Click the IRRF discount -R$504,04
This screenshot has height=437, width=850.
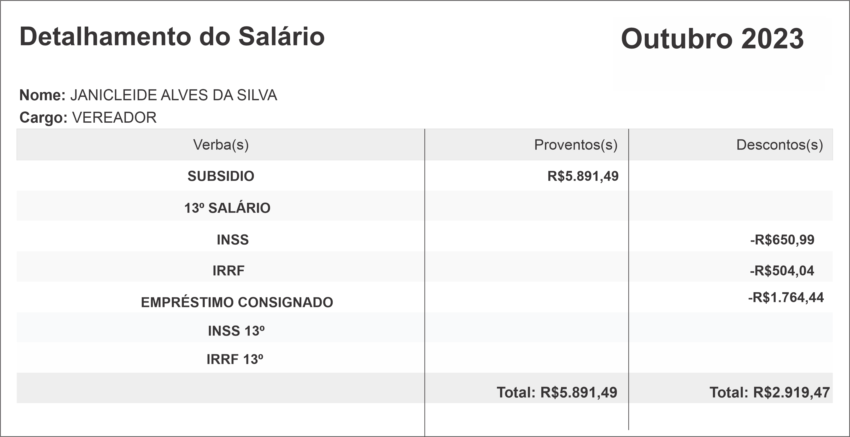782,271
